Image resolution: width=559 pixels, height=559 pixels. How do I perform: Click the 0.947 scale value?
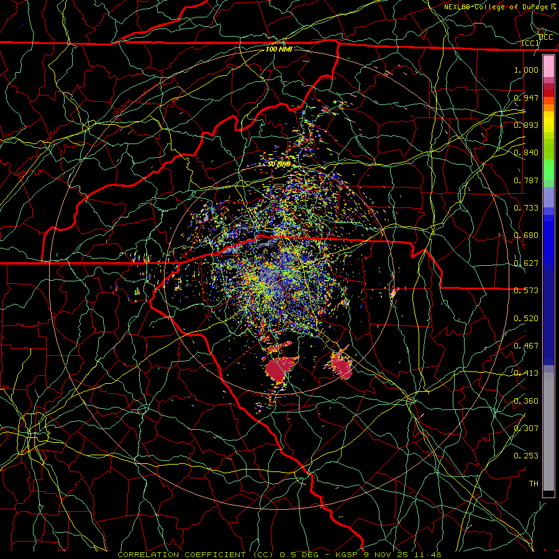[x=526, y=98]
